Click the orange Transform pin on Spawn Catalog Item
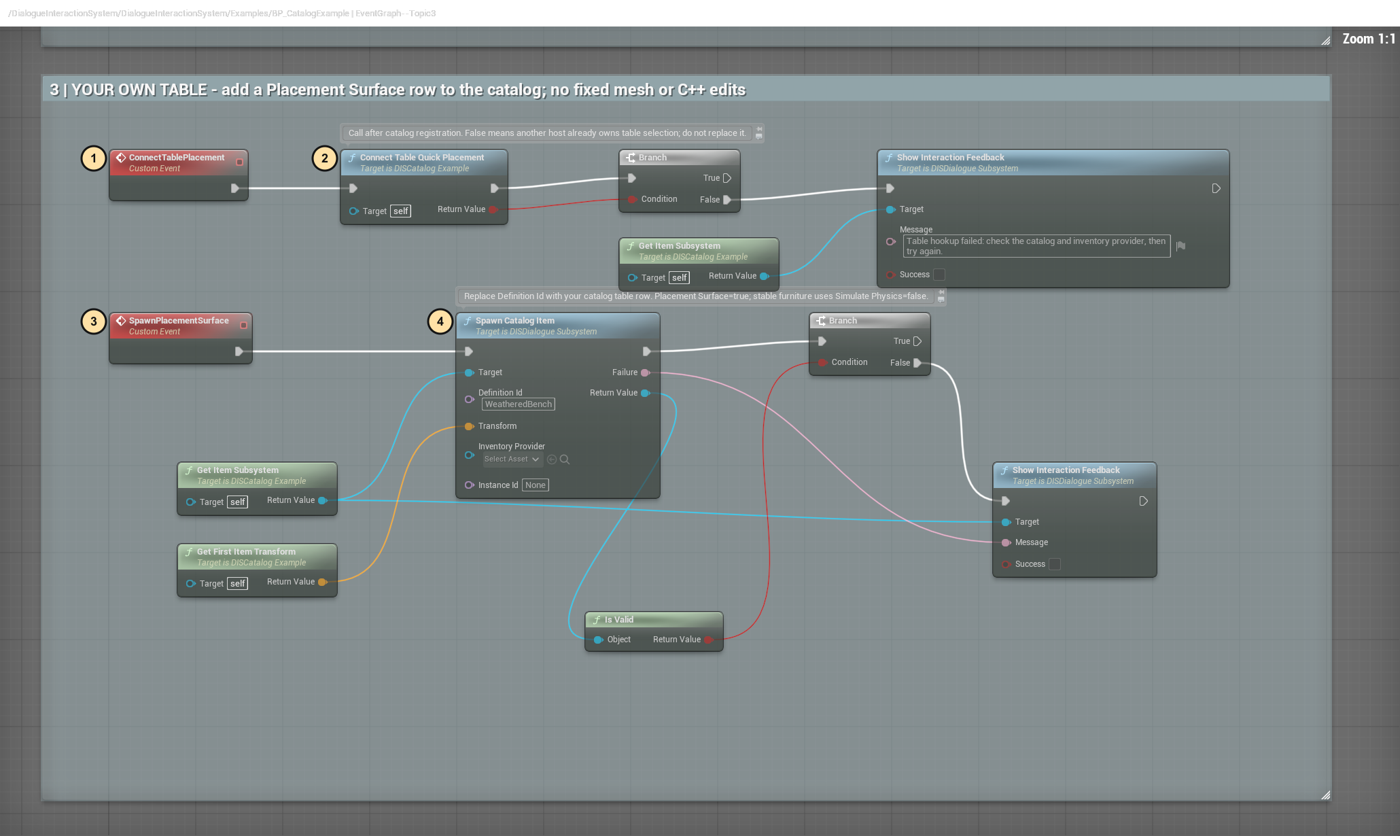Image resolution: width=1400 pixels, height=836 pixels. pos(469,426)
